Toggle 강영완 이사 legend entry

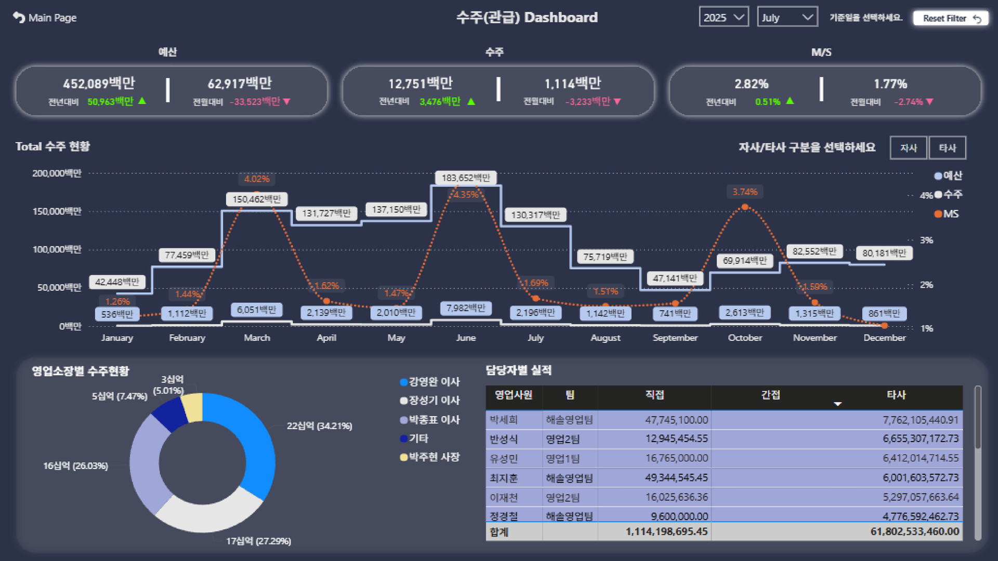[x=430, y=382]
